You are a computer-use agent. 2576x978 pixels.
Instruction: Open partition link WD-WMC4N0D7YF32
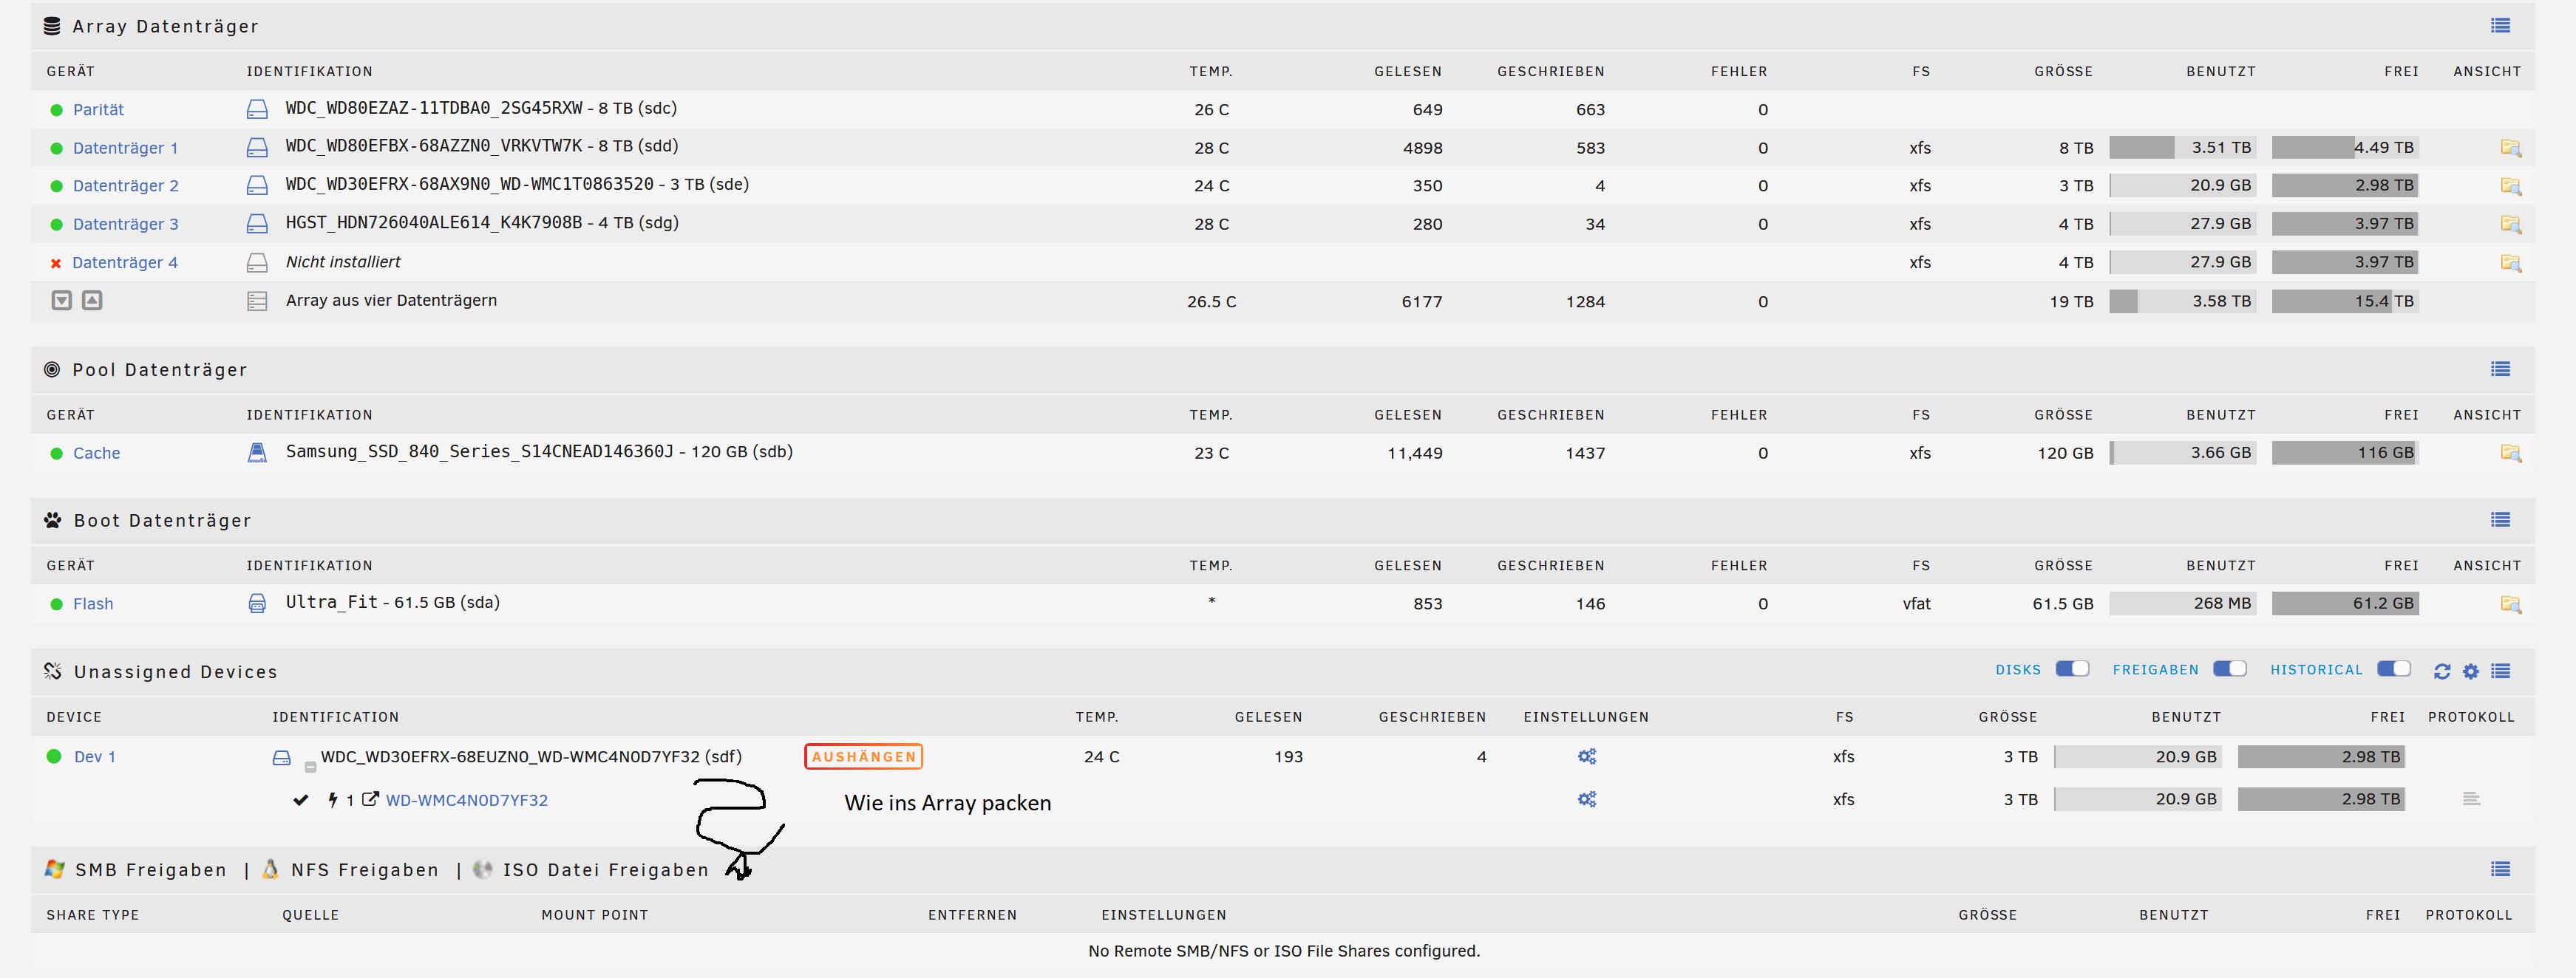click(x=467, y=800)
